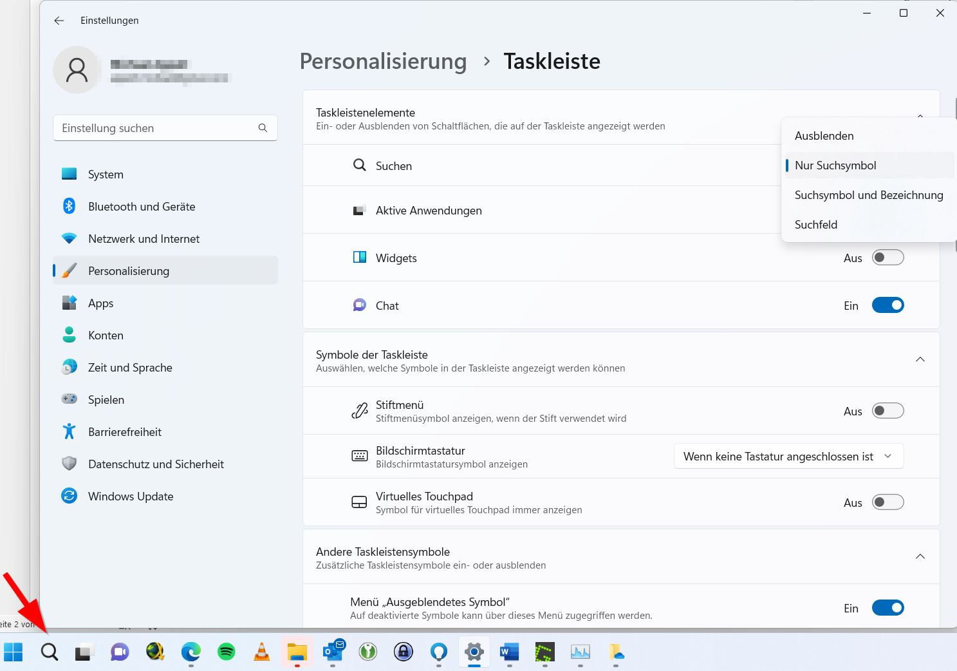
Task: Open the lightbulb app on the taskbar
Action: click(x=439, y=652)
